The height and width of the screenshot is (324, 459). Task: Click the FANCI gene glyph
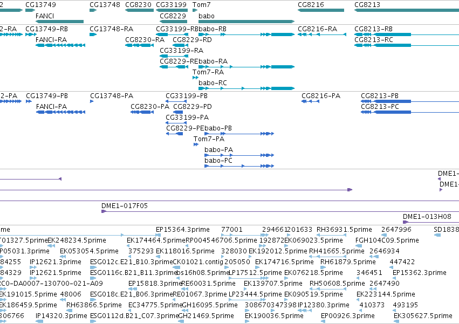(59, 22)
